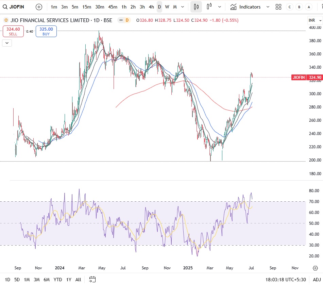Select the candlestick chart style icon

tap(196, 7)
